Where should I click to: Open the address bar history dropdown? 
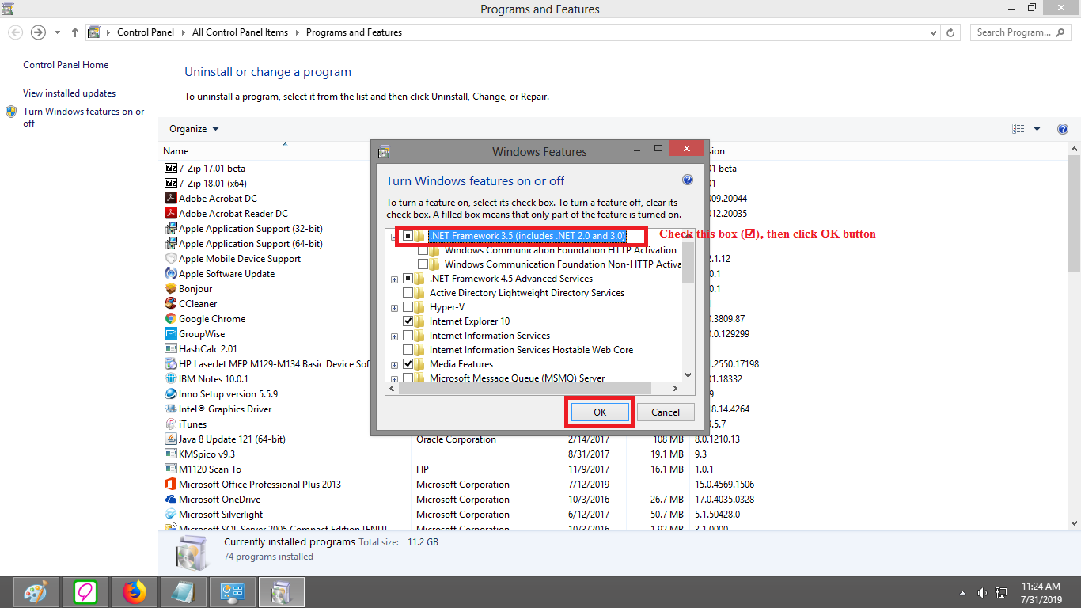(935, 32)
